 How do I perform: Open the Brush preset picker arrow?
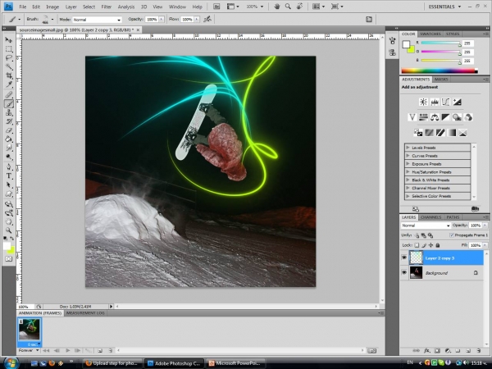[x=52, y=20]
